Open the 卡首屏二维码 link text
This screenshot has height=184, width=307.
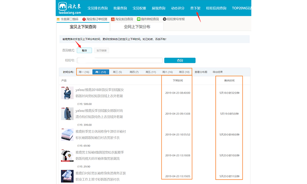(x=69, y=19)
